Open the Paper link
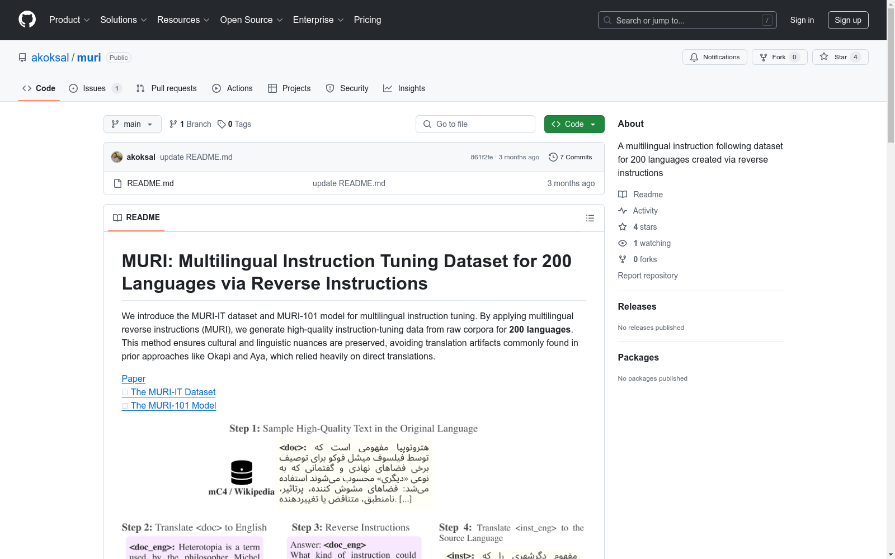 [134, 378]
